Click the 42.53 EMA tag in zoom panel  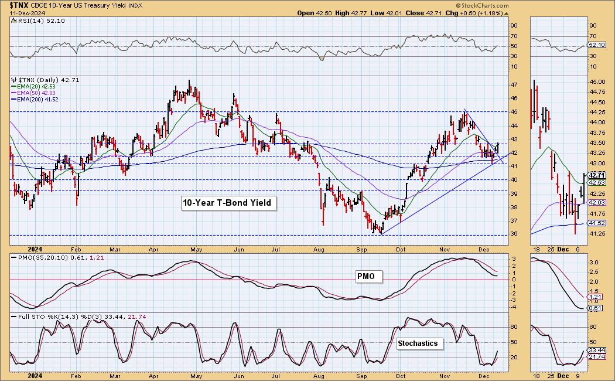pyautogui.click(x=597, y=182)
